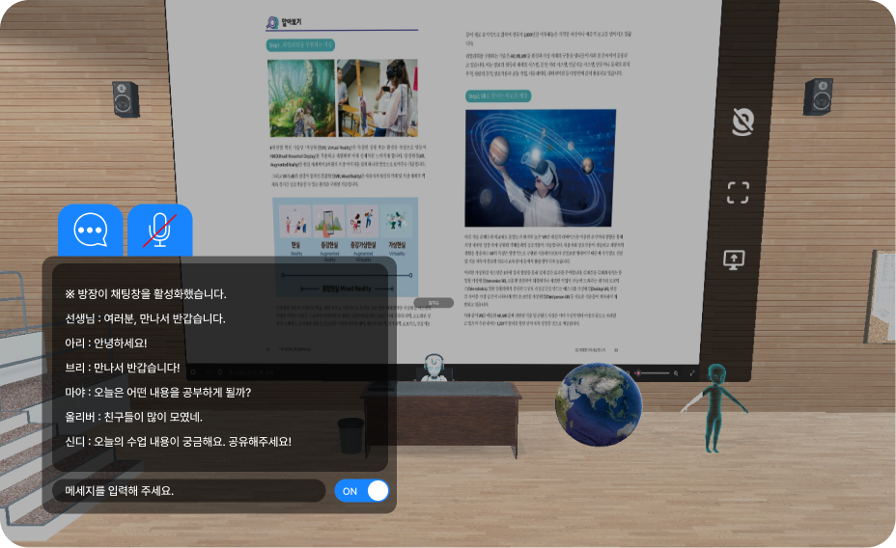Viewport: 896px width, 548px height.
Task: Select the robot teacher avatar at desk
Action: tap(437, 370)
